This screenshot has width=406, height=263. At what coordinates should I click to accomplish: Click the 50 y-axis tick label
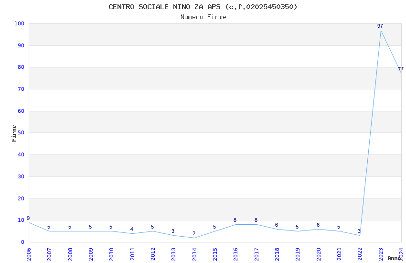pyautogui.click(x=21, y=132)
